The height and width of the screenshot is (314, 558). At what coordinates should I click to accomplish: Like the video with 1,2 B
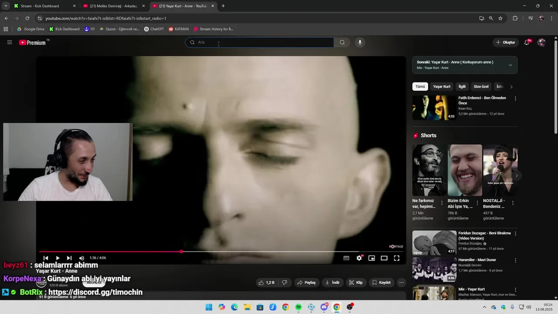[266, 283]
